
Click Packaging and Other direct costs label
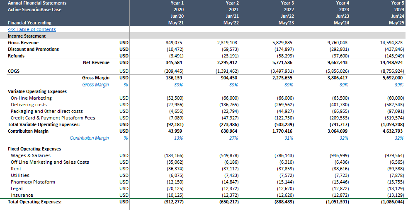tap(47, 111)
